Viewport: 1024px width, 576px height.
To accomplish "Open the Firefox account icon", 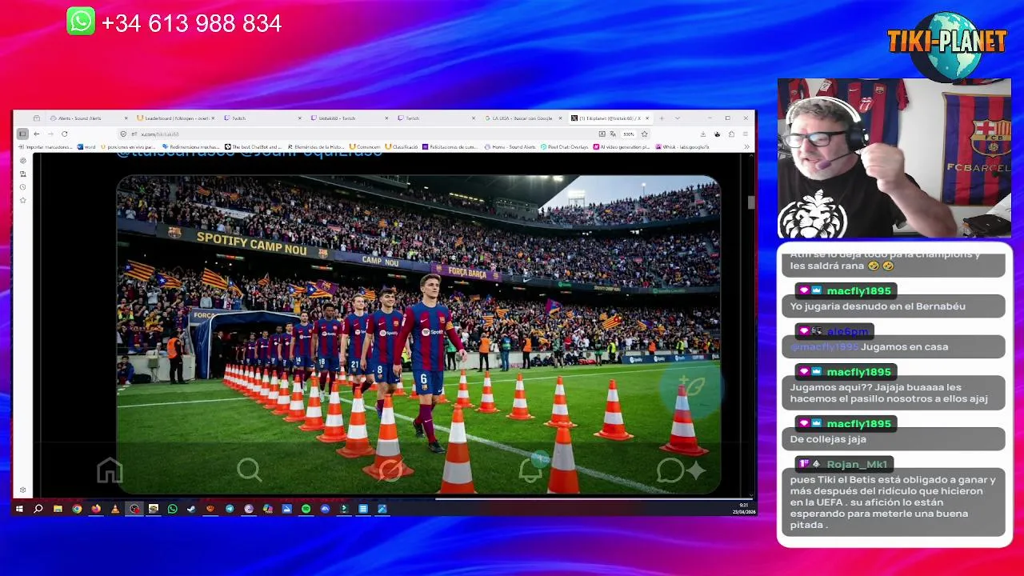I will coord(717,134).
